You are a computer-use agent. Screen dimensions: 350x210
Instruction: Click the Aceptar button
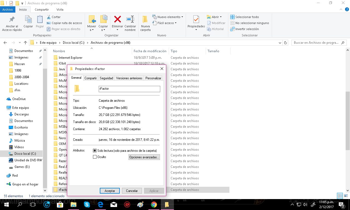[110, 191]
